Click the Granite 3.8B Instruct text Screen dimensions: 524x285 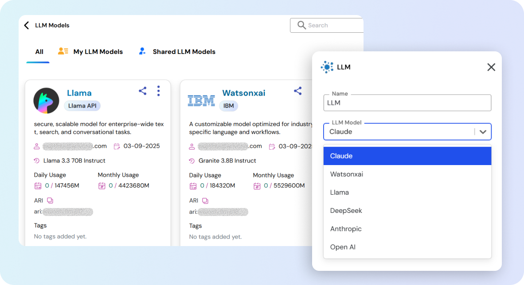pyautogui.click(x=227, y=161)
